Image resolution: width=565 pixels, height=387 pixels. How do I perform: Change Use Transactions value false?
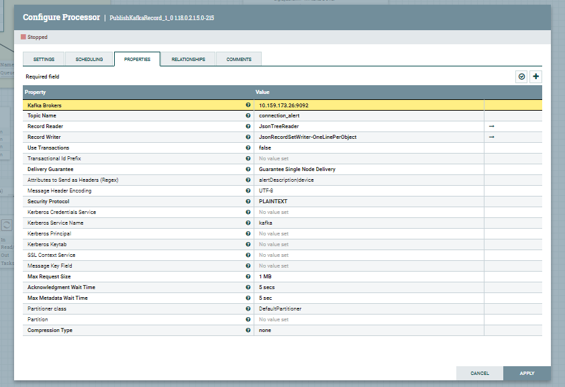pyautogui.click(x=369, y=148)
